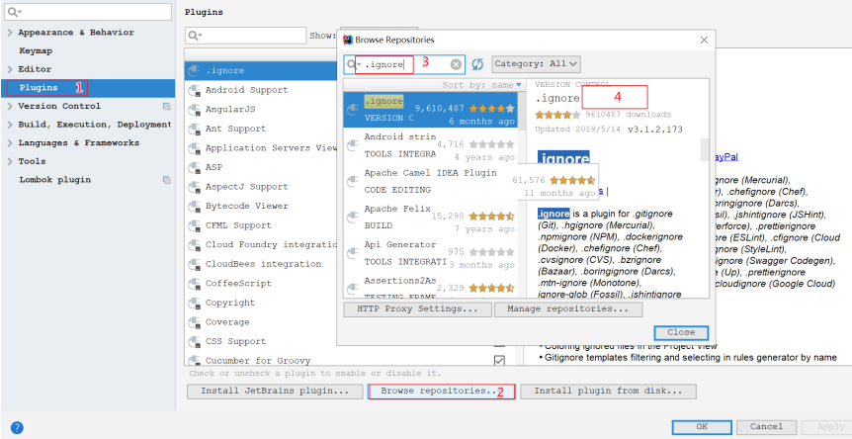The width and height of the screenshot is (852, 439).
Task: Click plugin icon next to Coverage
Action: 194,322
